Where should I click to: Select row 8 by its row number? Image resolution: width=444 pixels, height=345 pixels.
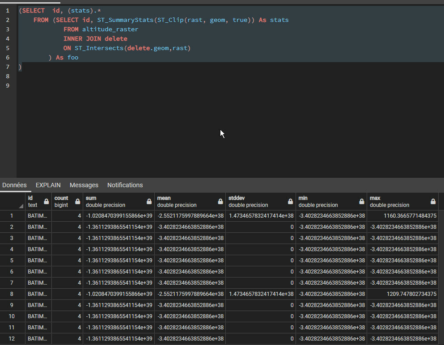click(x=12, y=294)
